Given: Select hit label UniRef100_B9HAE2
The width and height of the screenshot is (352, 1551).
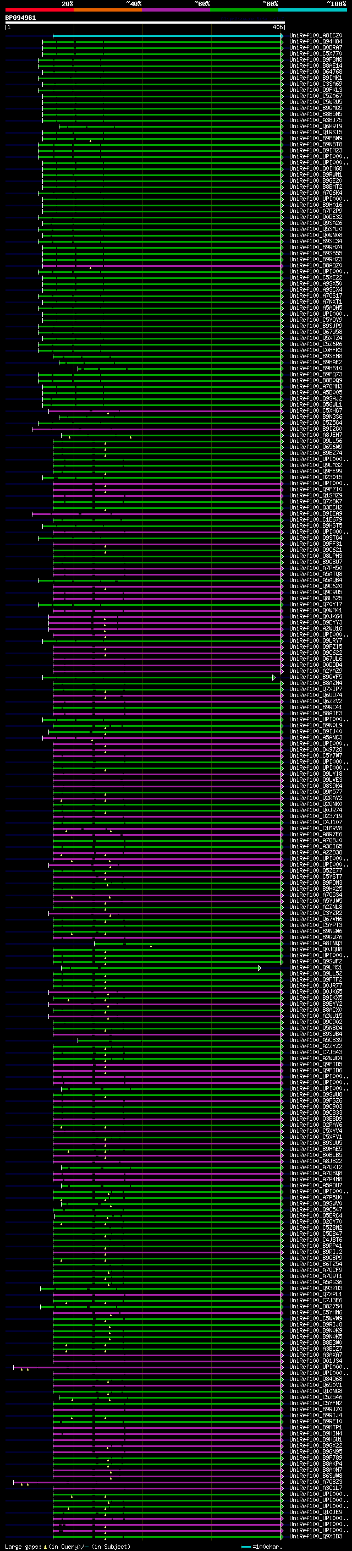Looking at the screenshot, I should (316, 363).
